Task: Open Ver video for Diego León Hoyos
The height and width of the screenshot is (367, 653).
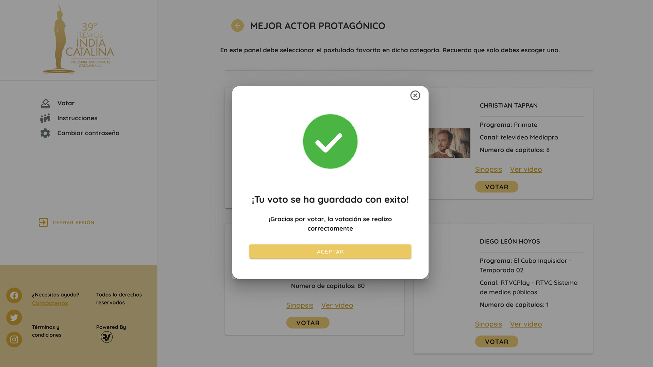Action: click(526, 324)
